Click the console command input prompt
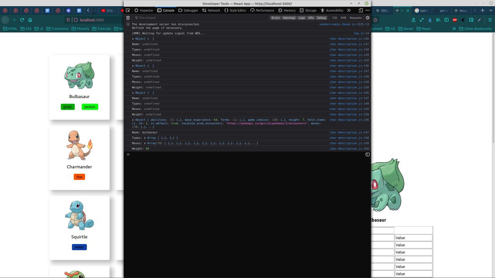The width and height of the screenshot is (495, 278). click(x=247, y=154)
